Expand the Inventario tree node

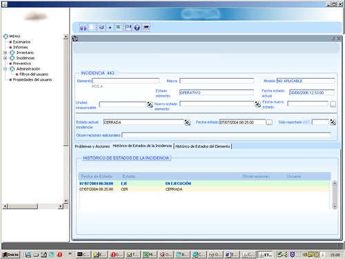pyautogui.click(x=5, y=52)
